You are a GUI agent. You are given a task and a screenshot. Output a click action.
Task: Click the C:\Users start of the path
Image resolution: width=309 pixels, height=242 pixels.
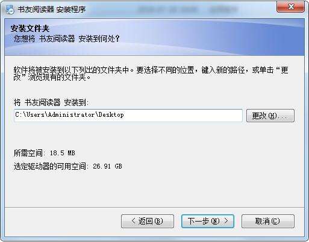[30, 114]
